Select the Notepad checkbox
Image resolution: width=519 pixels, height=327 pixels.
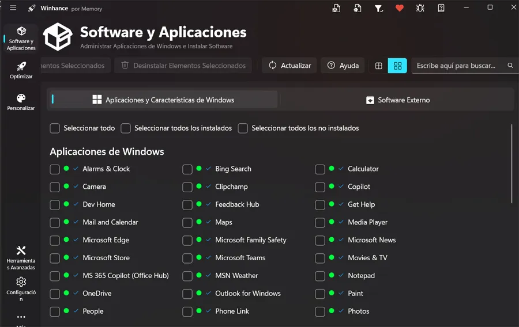tap(319, 276)
